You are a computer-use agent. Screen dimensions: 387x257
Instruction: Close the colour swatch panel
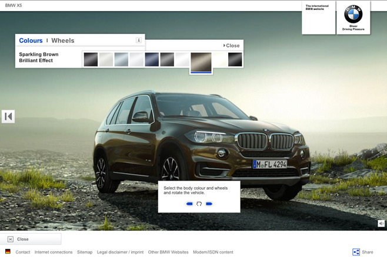231,46
